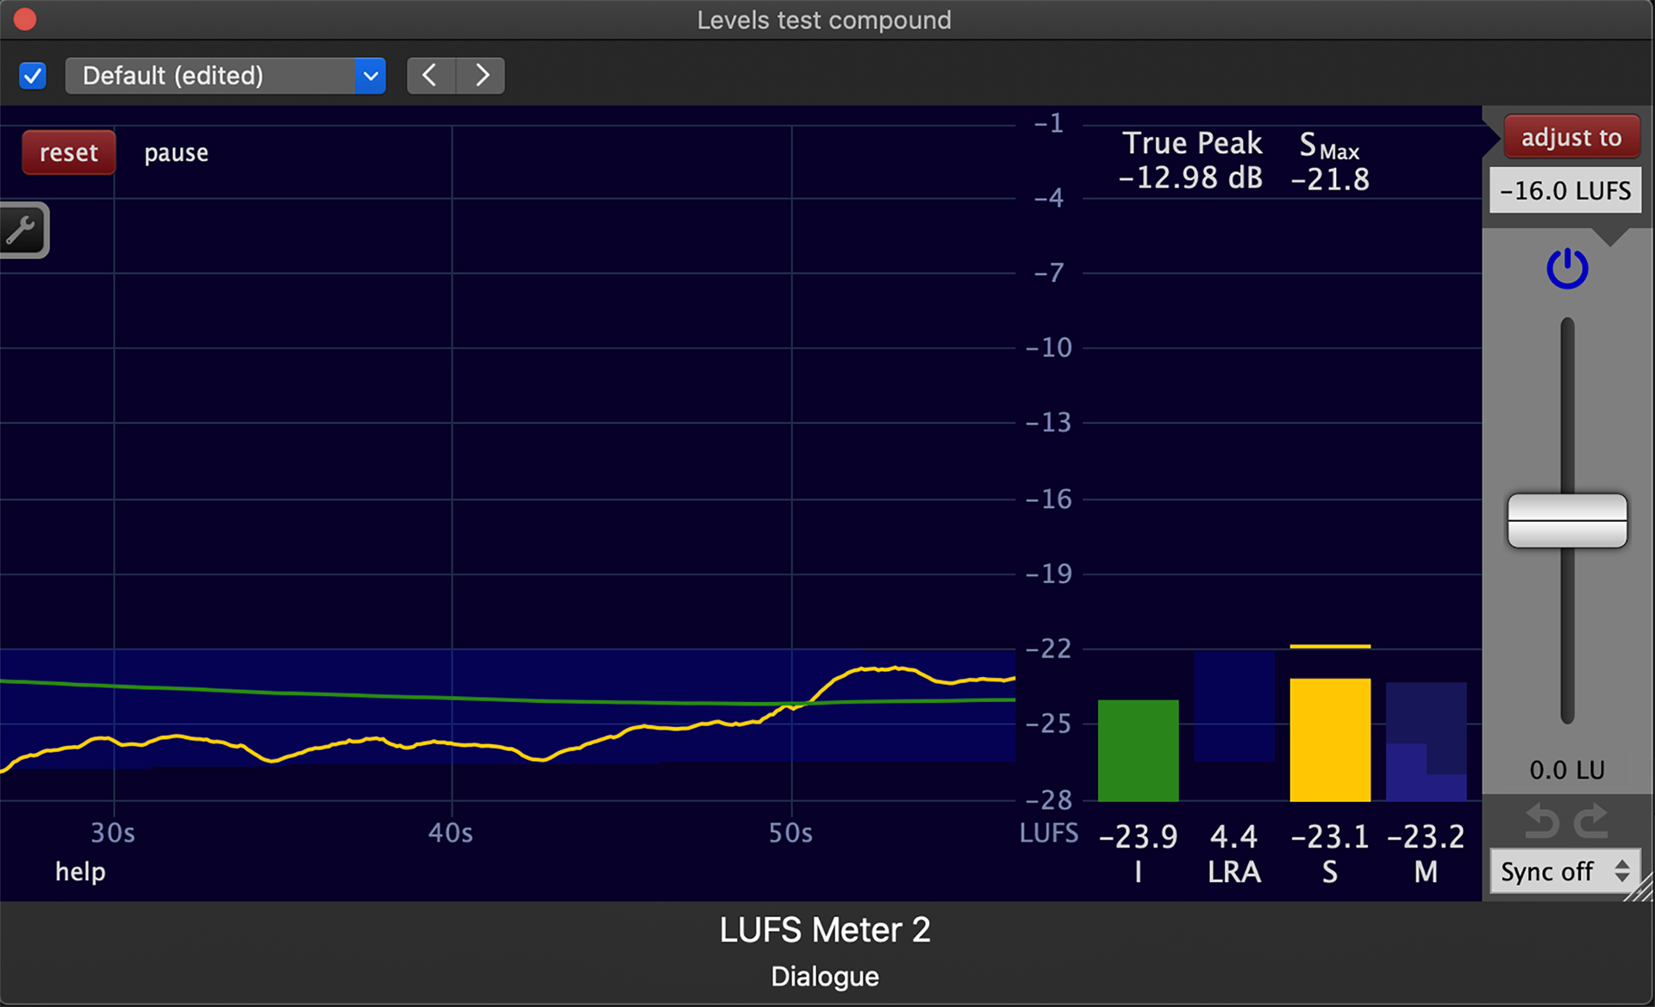Click the Momentary loudness bar
Viewport: 1655px width, 1007px height.
(x=1427, y=742)
